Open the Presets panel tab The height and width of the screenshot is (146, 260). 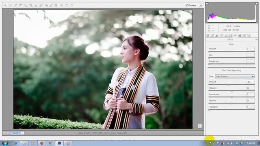point(245,36)
